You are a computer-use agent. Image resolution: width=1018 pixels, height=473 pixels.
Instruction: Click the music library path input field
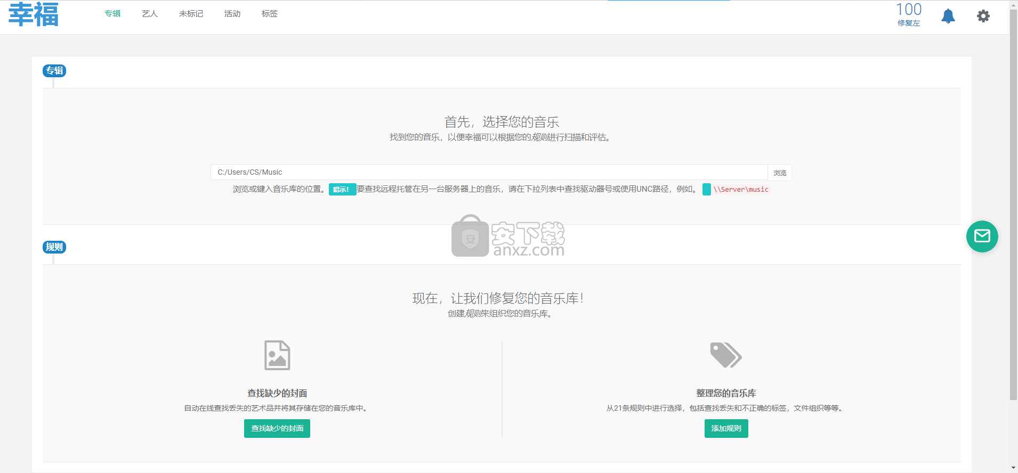[x=489, y=173]
